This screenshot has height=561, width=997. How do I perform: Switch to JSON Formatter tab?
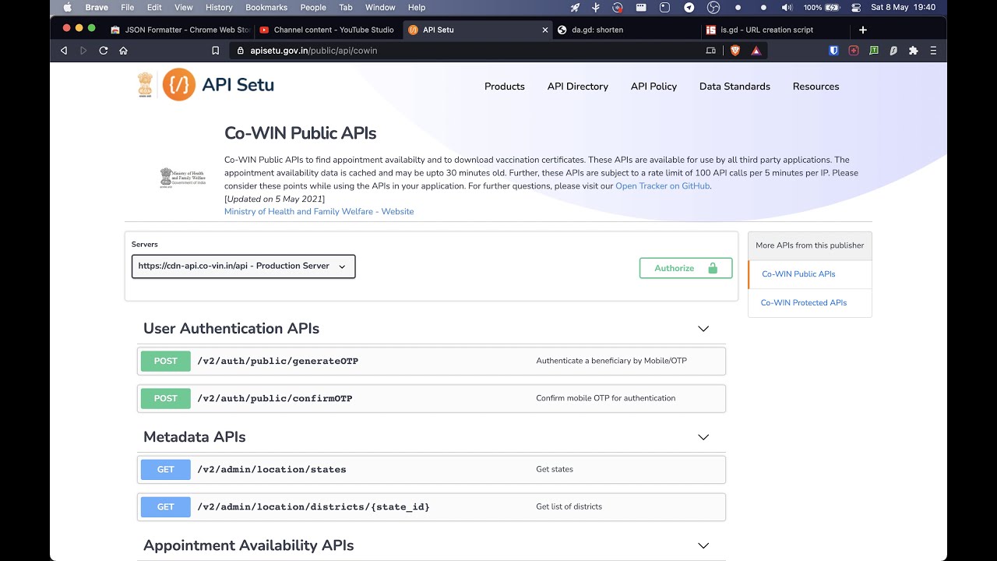[181, 30]
